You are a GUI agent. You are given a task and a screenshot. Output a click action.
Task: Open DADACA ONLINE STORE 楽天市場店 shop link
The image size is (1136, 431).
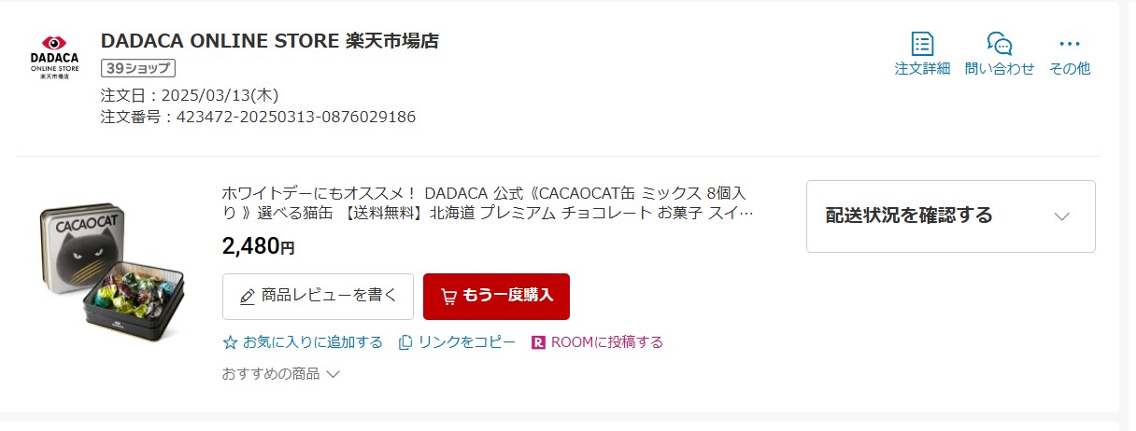[269, 41]
